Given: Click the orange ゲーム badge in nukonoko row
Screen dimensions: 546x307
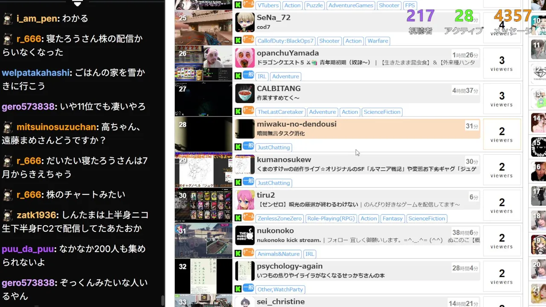Looking at the screenshot, I should [248, 252].
